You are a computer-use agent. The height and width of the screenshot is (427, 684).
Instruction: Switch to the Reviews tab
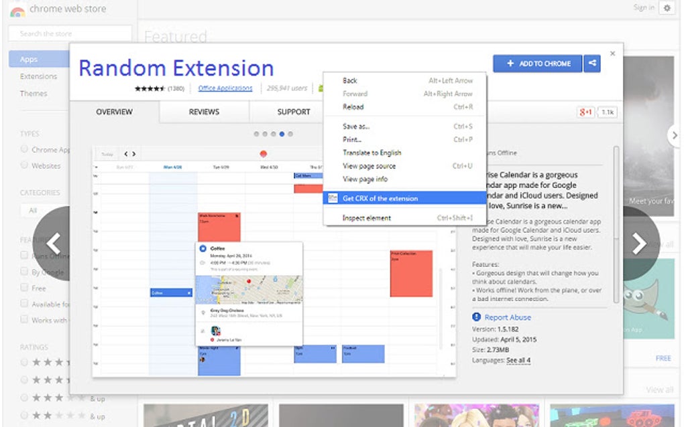(x=204, y=112)
